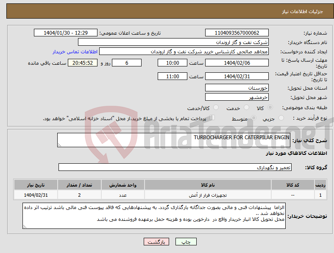Click the resize grip of description text area
This screenshot has width=334, height=253.
pyautogui.click(x=59, y=145)
